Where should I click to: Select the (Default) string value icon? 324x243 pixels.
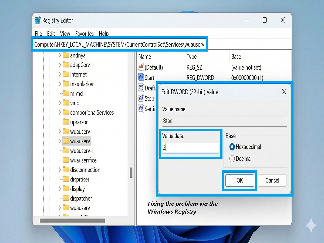[x=141, y=67]
